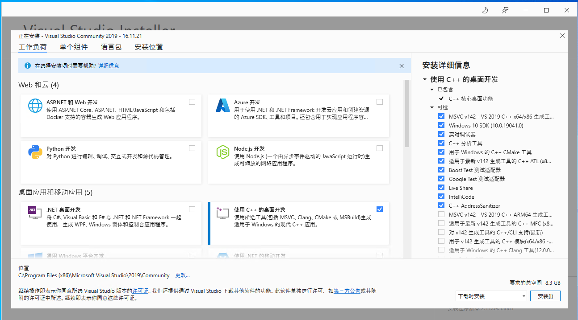Check MSVC v142 ARM64 build tools
578x320 pixels.
(441, 214)
